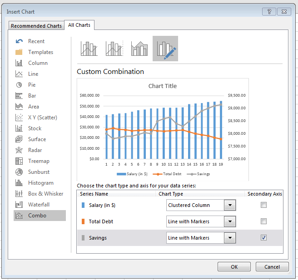The image size is (298, 280).
Task: Click the Total Debt legend entry in preview
Action: click(x=167, y=174)
